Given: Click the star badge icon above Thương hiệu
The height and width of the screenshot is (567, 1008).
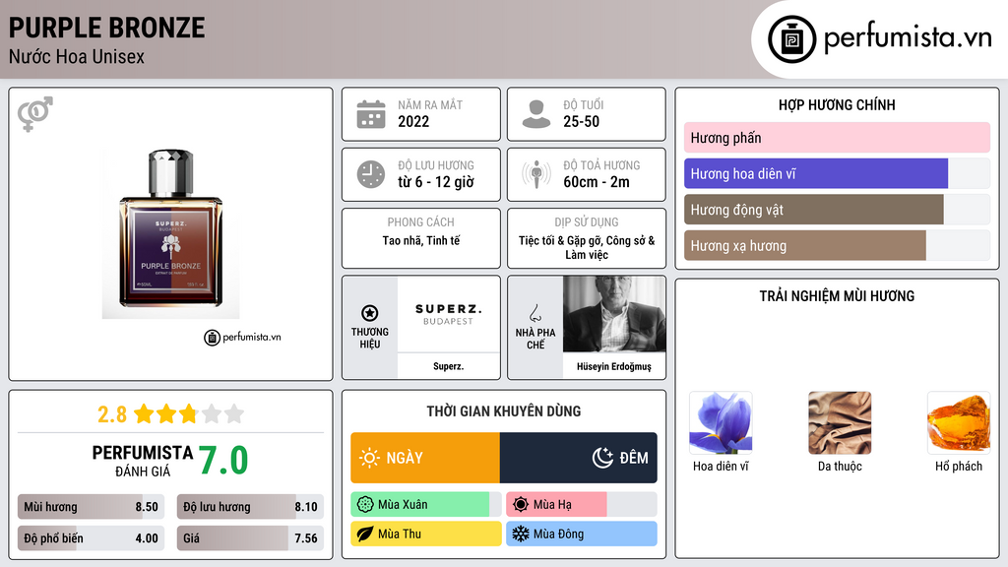Looking at the screenshot, I should pos(370,313).
